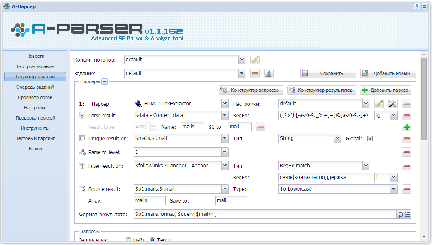The image size is (432, 245).
Task: Click the Unique result row icon
Action: coord(82,138)
